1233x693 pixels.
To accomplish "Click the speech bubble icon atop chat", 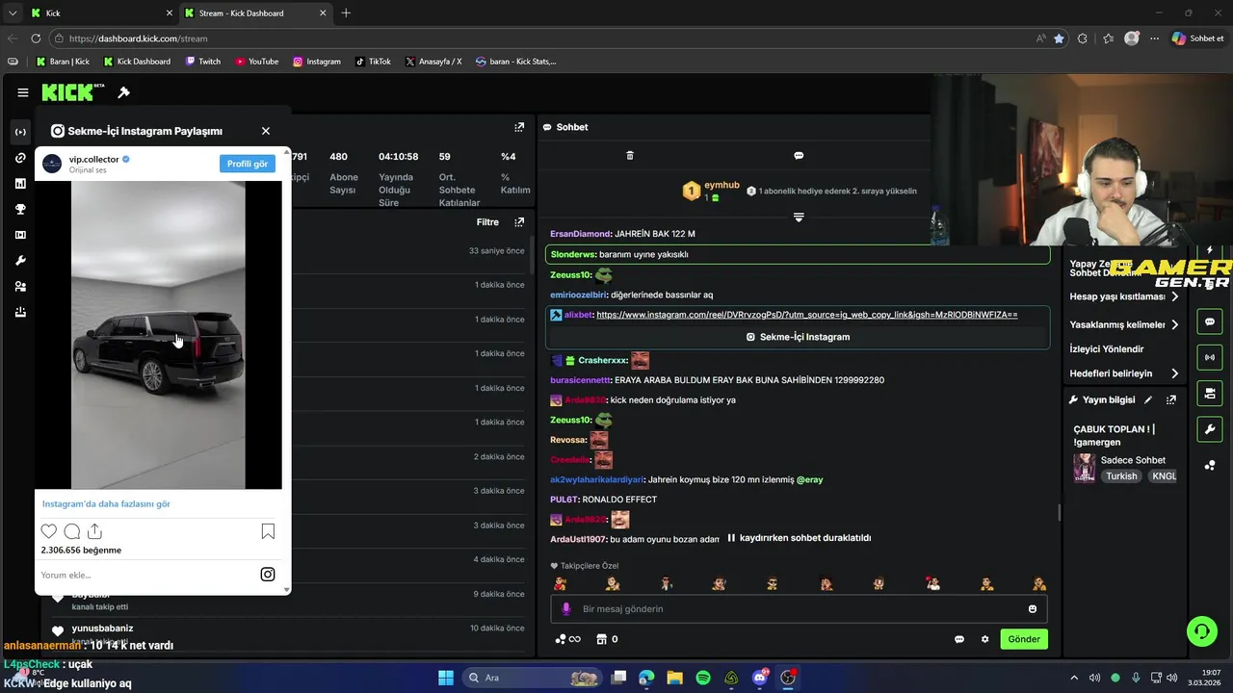I will pyautogui.click(x=799, y=155).
